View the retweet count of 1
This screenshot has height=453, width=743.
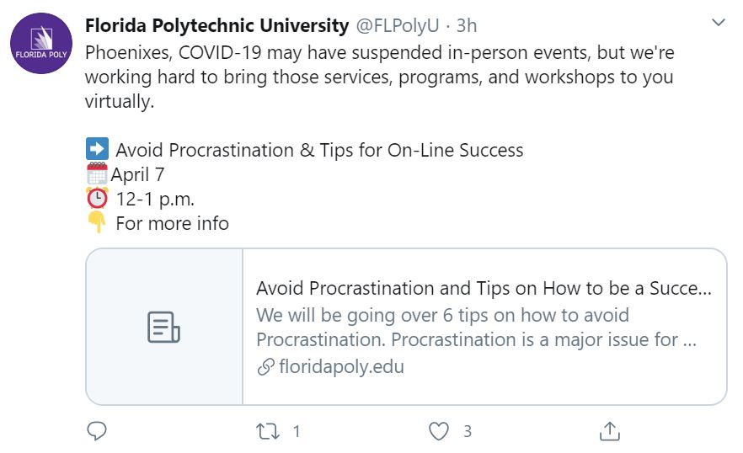tap(297, 431)
